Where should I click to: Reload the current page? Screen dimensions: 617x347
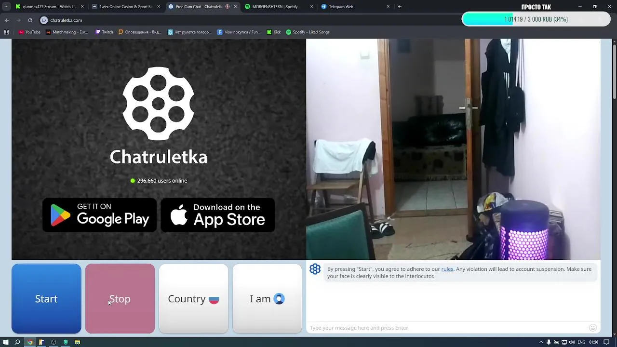pos(30,20)
